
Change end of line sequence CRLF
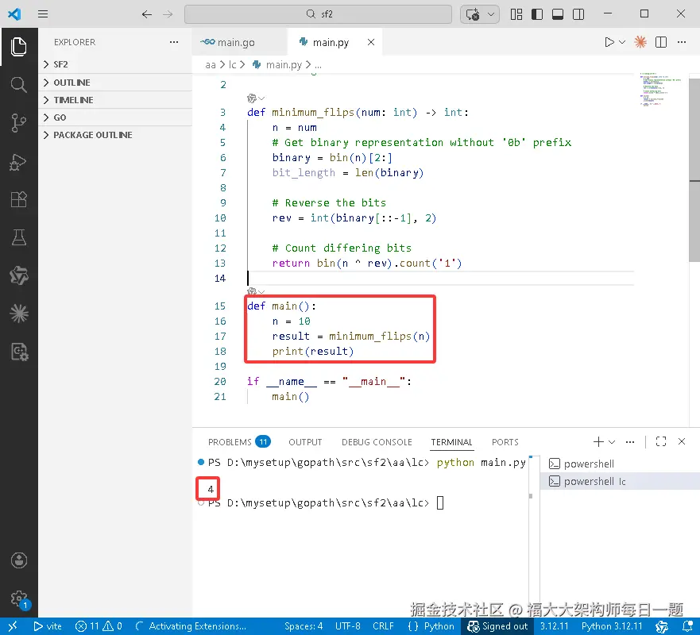(383, 626)
